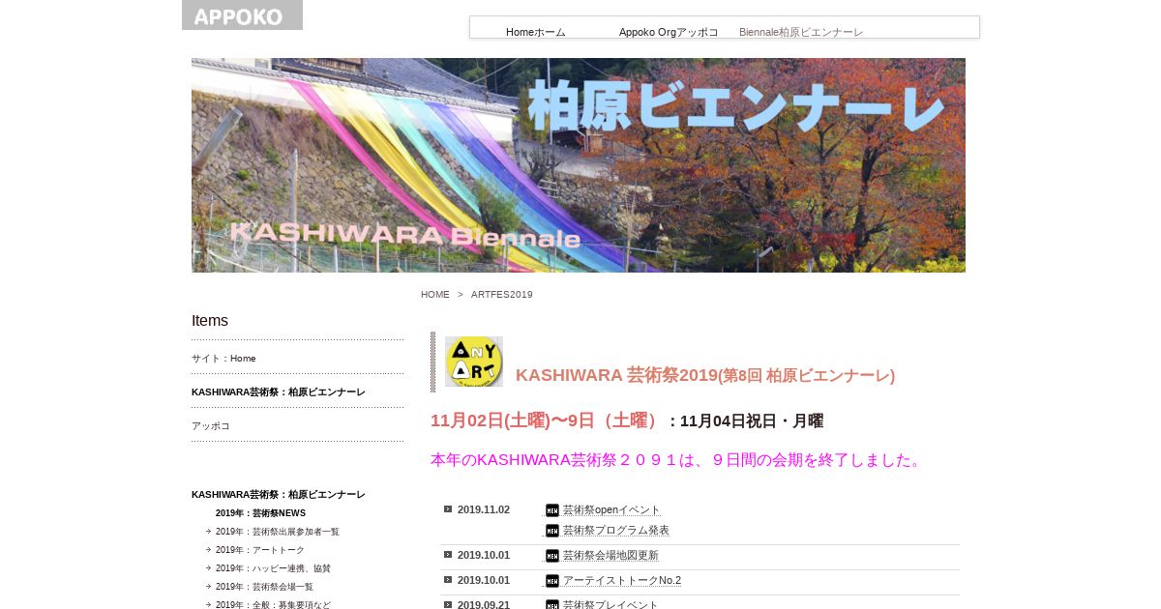Click NEW icon beside 芸術祭プレイベント
The height and width of the screenshot is (609, 1161).
click(x=552, y=605)
